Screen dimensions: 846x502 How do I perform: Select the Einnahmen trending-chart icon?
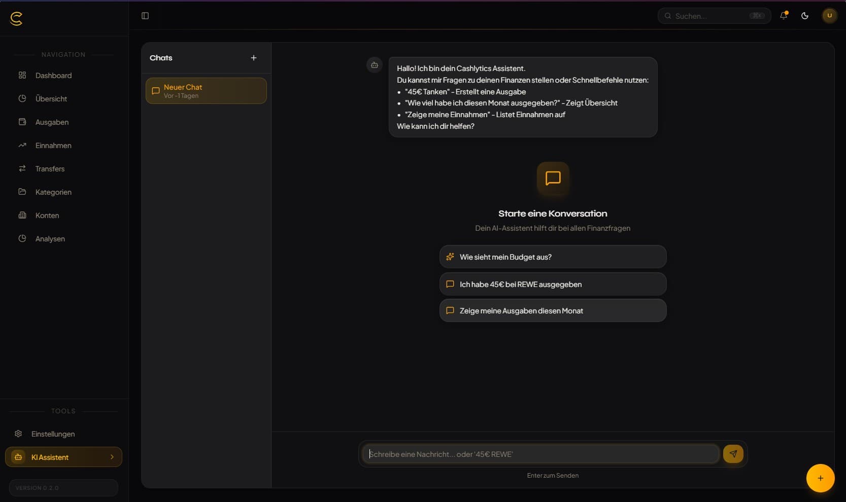pos(22,145)
